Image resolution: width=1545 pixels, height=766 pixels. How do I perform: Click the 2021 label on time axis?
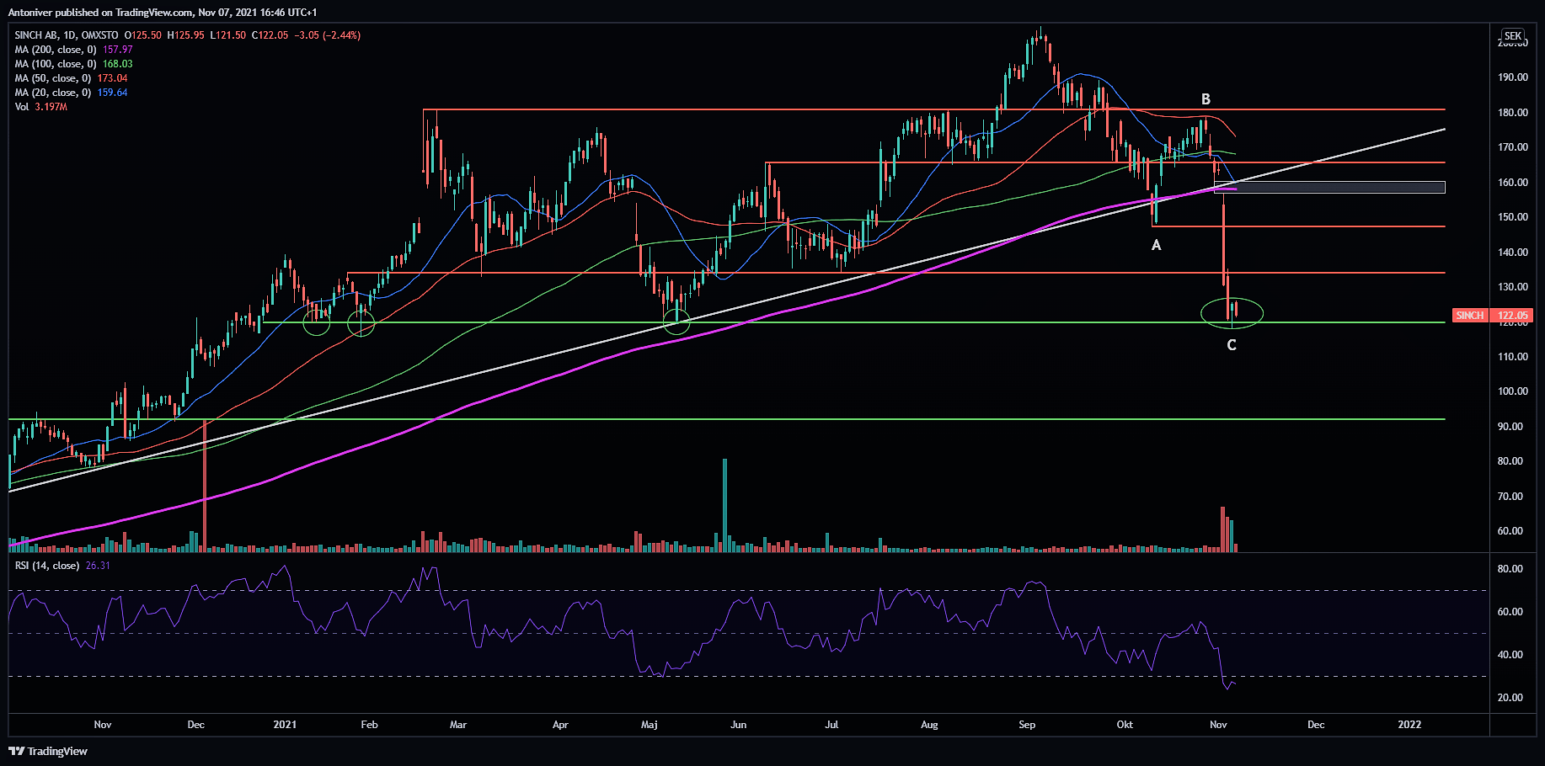click(285, 725)
